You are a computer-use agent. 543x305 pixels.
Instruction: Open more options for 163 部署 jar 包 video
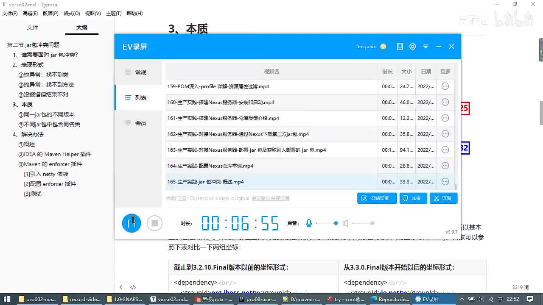(445, 150)
